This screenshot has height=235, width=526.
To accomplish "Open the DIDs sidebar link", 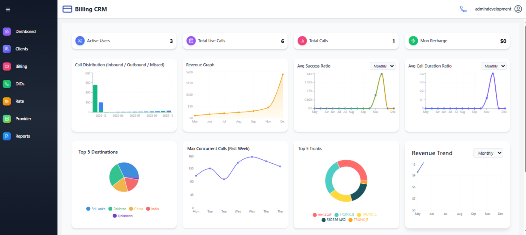I will [20, 84].
